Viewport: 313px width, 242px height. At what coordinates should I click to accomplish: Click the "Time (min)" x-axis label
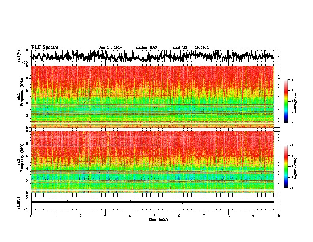point(158,219)
